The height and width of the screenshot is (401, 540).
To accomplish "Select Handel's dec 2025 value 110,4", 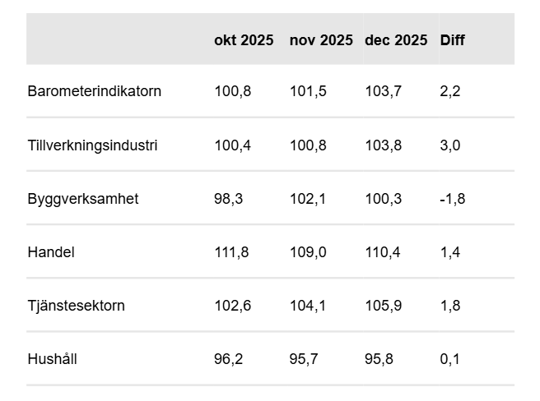I will coord(383,252).
